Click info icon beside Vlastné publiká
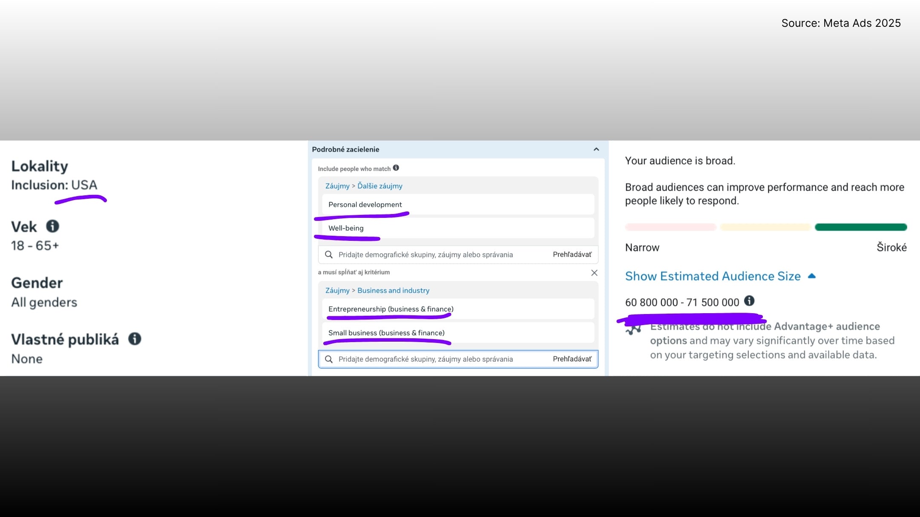 135,339
